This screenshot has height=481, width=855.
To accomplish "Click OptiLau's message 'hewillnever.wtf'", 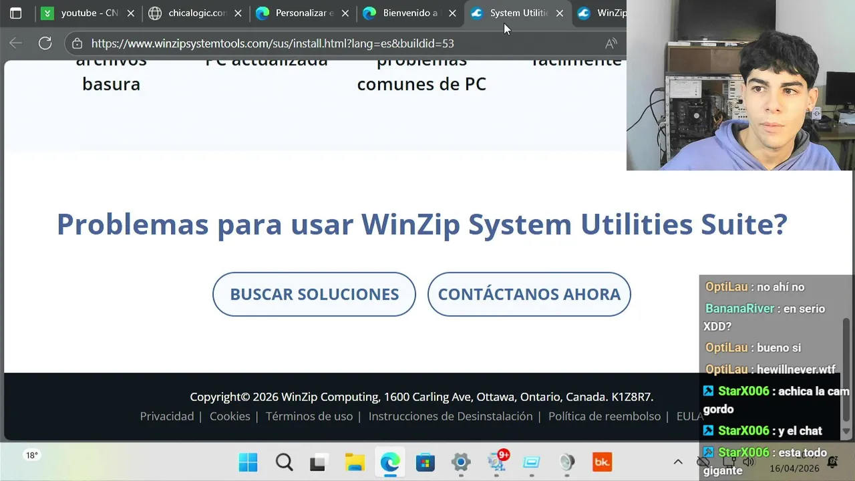I will pyautogui.click(x=770, y=369).
